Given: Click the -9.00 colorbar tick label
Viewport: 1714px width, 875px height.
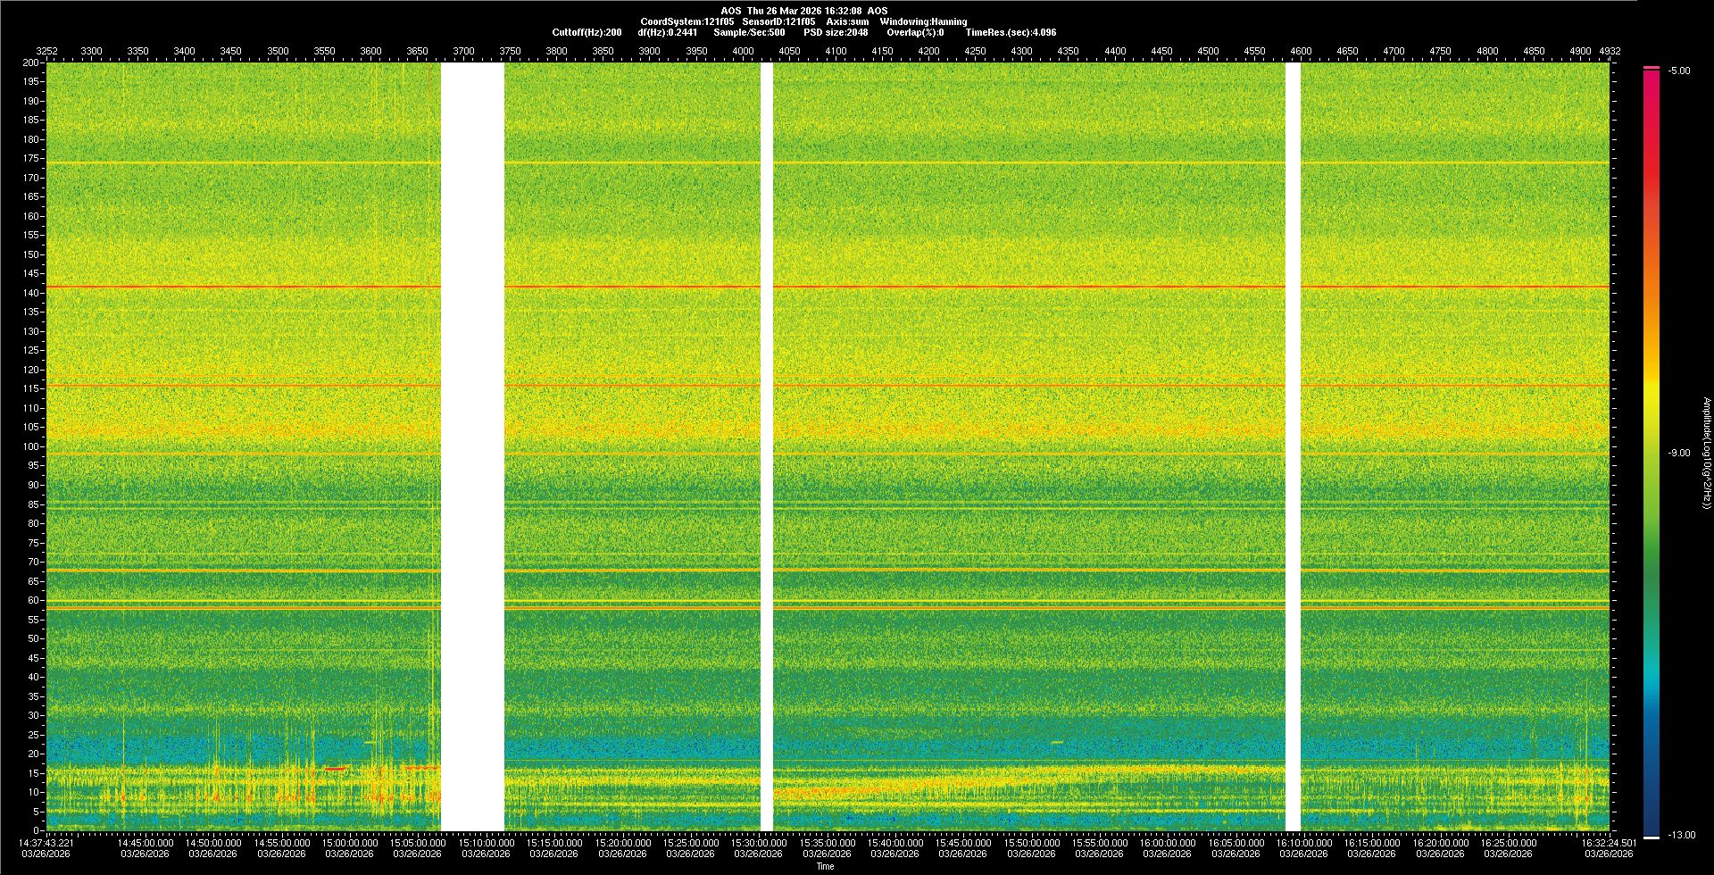Looking at the screenshot, I should click(x=1678, y=454).
